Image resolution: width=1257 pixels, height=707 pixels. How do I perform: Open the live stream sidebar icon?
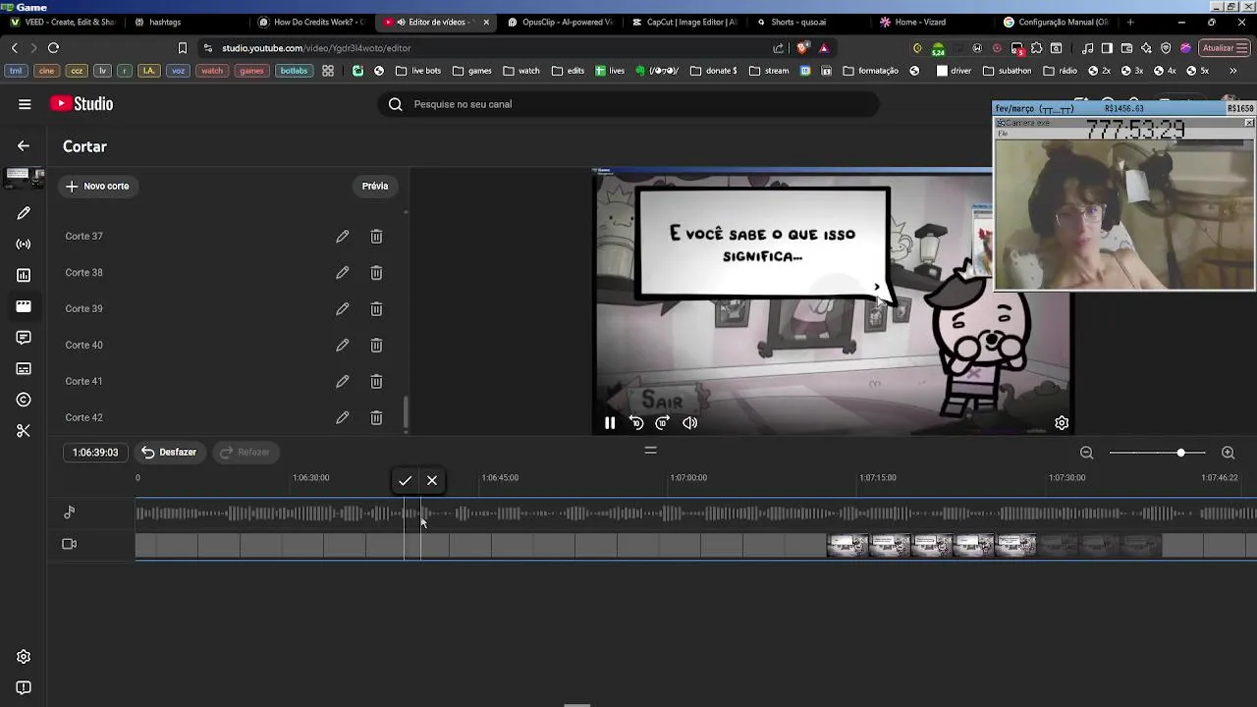tap(24, 245)
